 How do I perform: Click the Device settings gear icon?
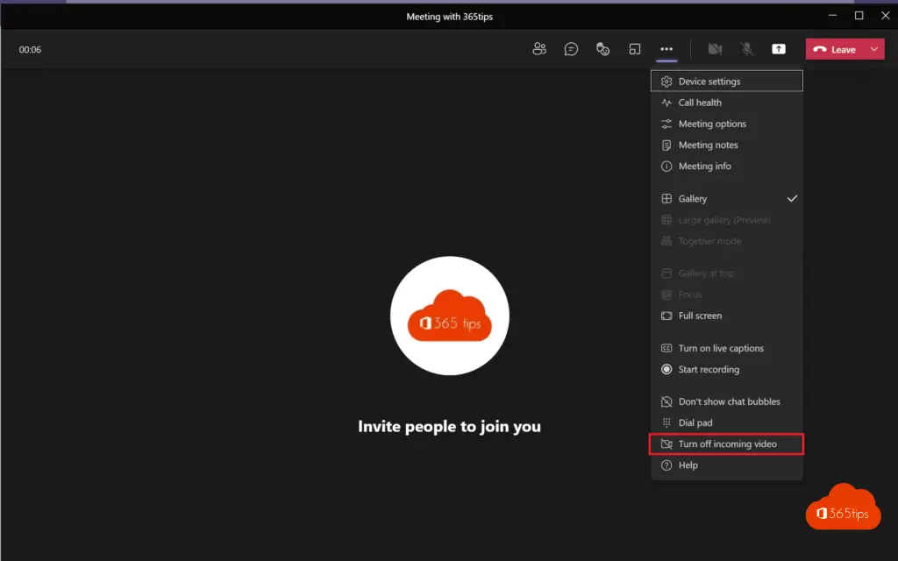(x=666, y=82)
